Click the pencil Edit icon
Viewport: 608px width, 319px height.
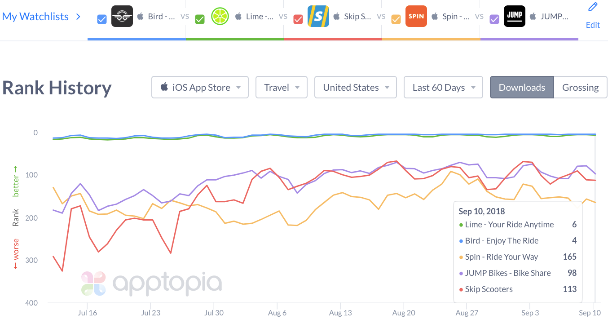(x=593, y=7)
